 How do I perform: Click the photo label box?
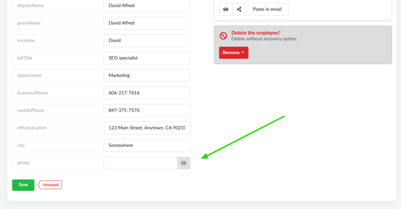point(56,163)
